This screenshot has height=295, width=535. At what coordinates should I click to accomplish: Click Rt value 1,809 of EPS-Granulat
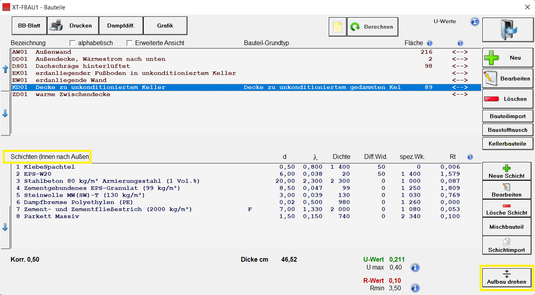click(x=450, y=188)
